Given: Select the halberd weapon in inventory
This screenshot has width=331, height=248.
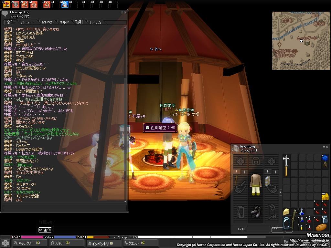Looking at the screenshot, I should [286, 165].
